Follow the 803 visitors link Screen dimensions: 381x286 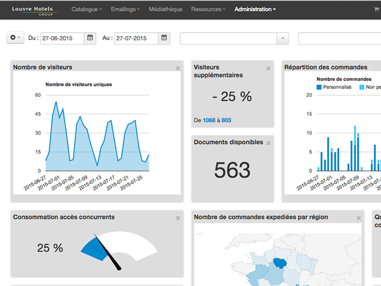[226, 120]
